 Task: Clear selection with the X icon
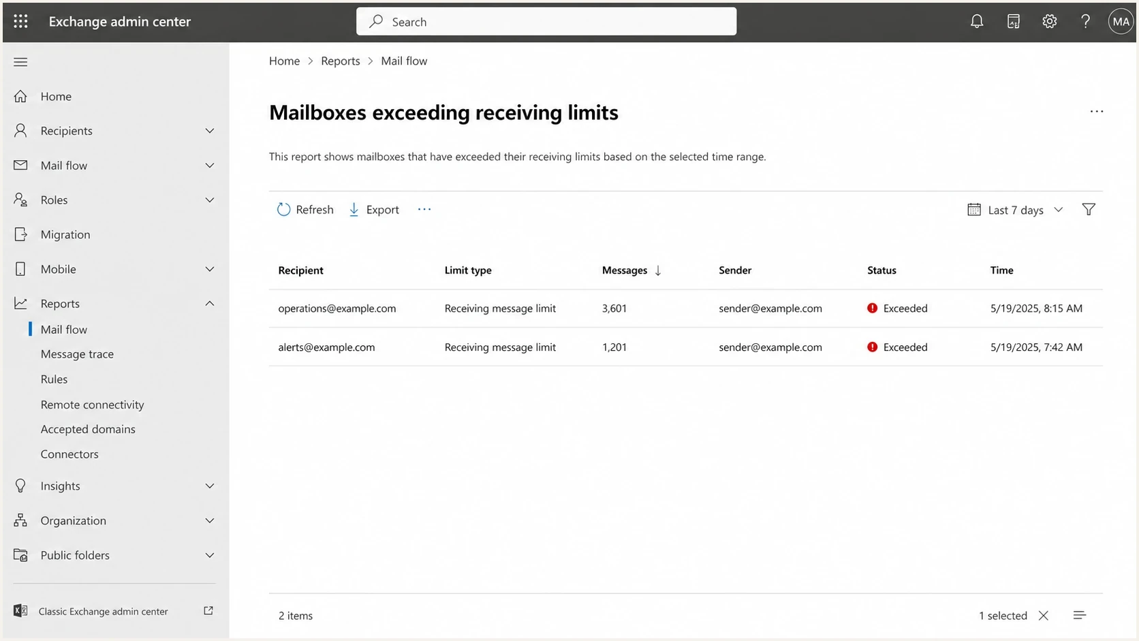pos(1044,616)
